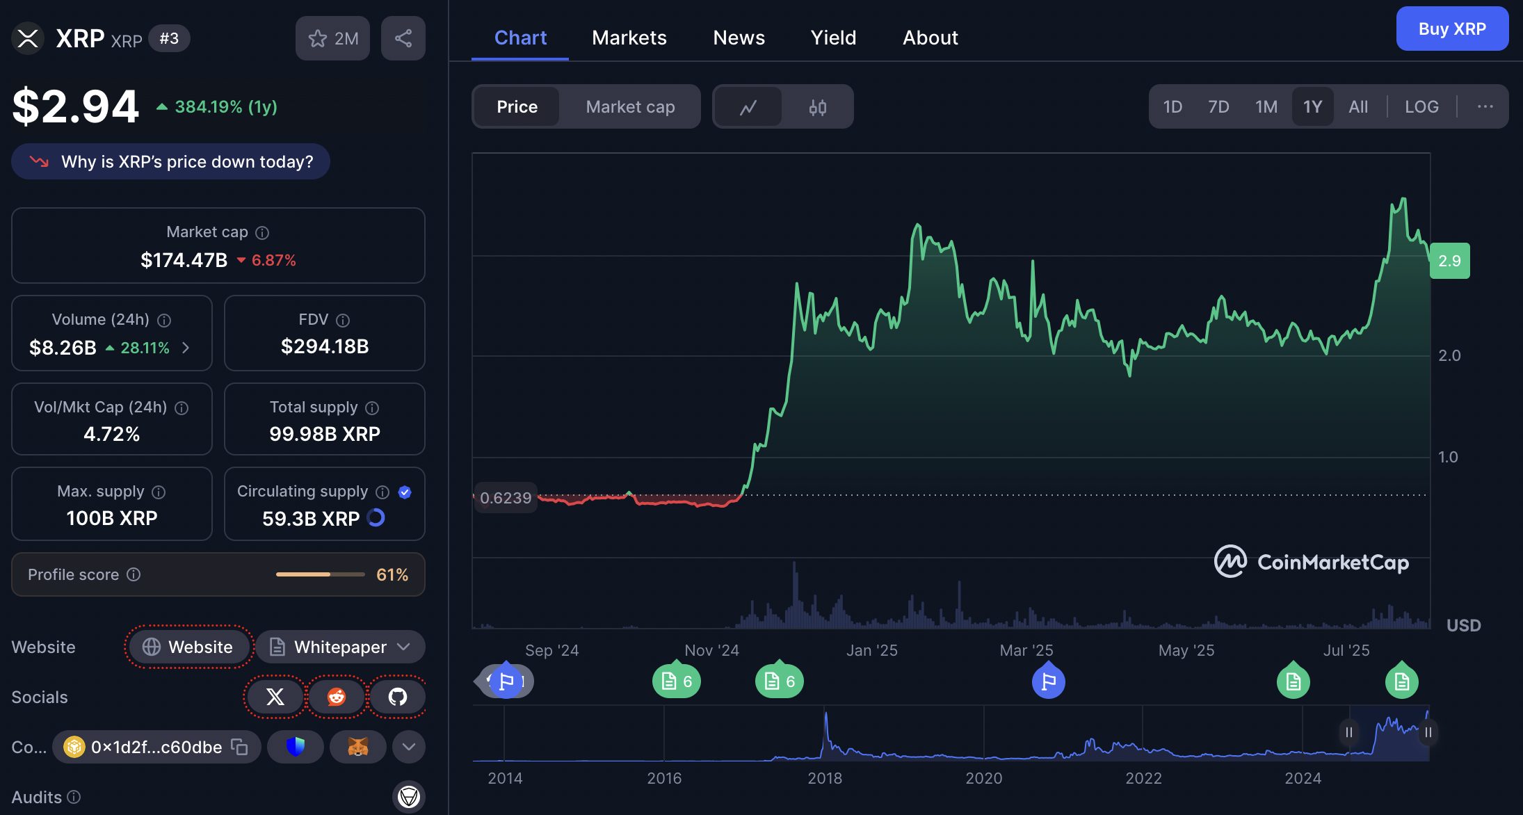
Task: Add XRP to watchlist via star button
Action: (332, 38)
